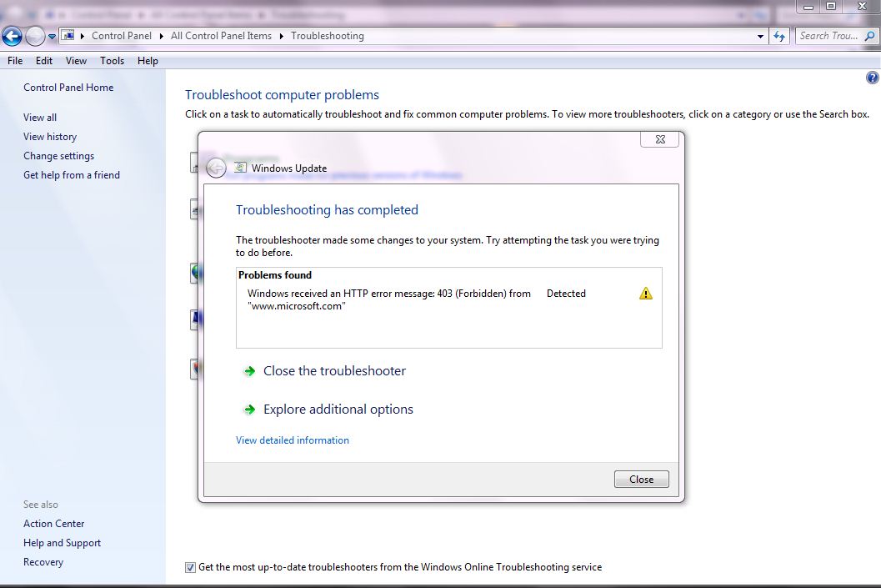Minimize the Troubleshooting window

808,6
